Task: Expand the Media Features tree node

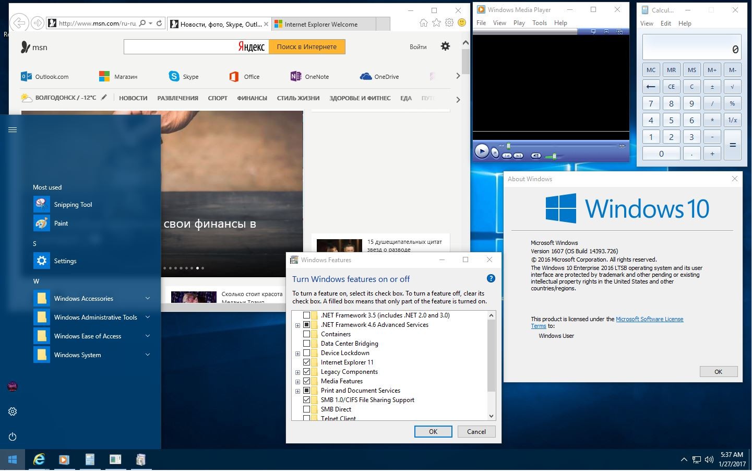Action: pyautogui.click(x=297, y=382)
